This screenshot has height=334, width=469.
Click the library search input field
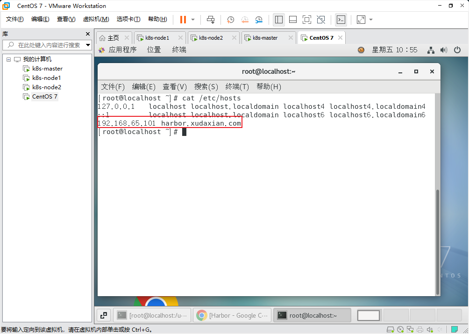47,45
